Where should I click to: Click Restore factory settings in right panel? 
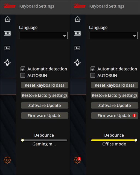115,95
